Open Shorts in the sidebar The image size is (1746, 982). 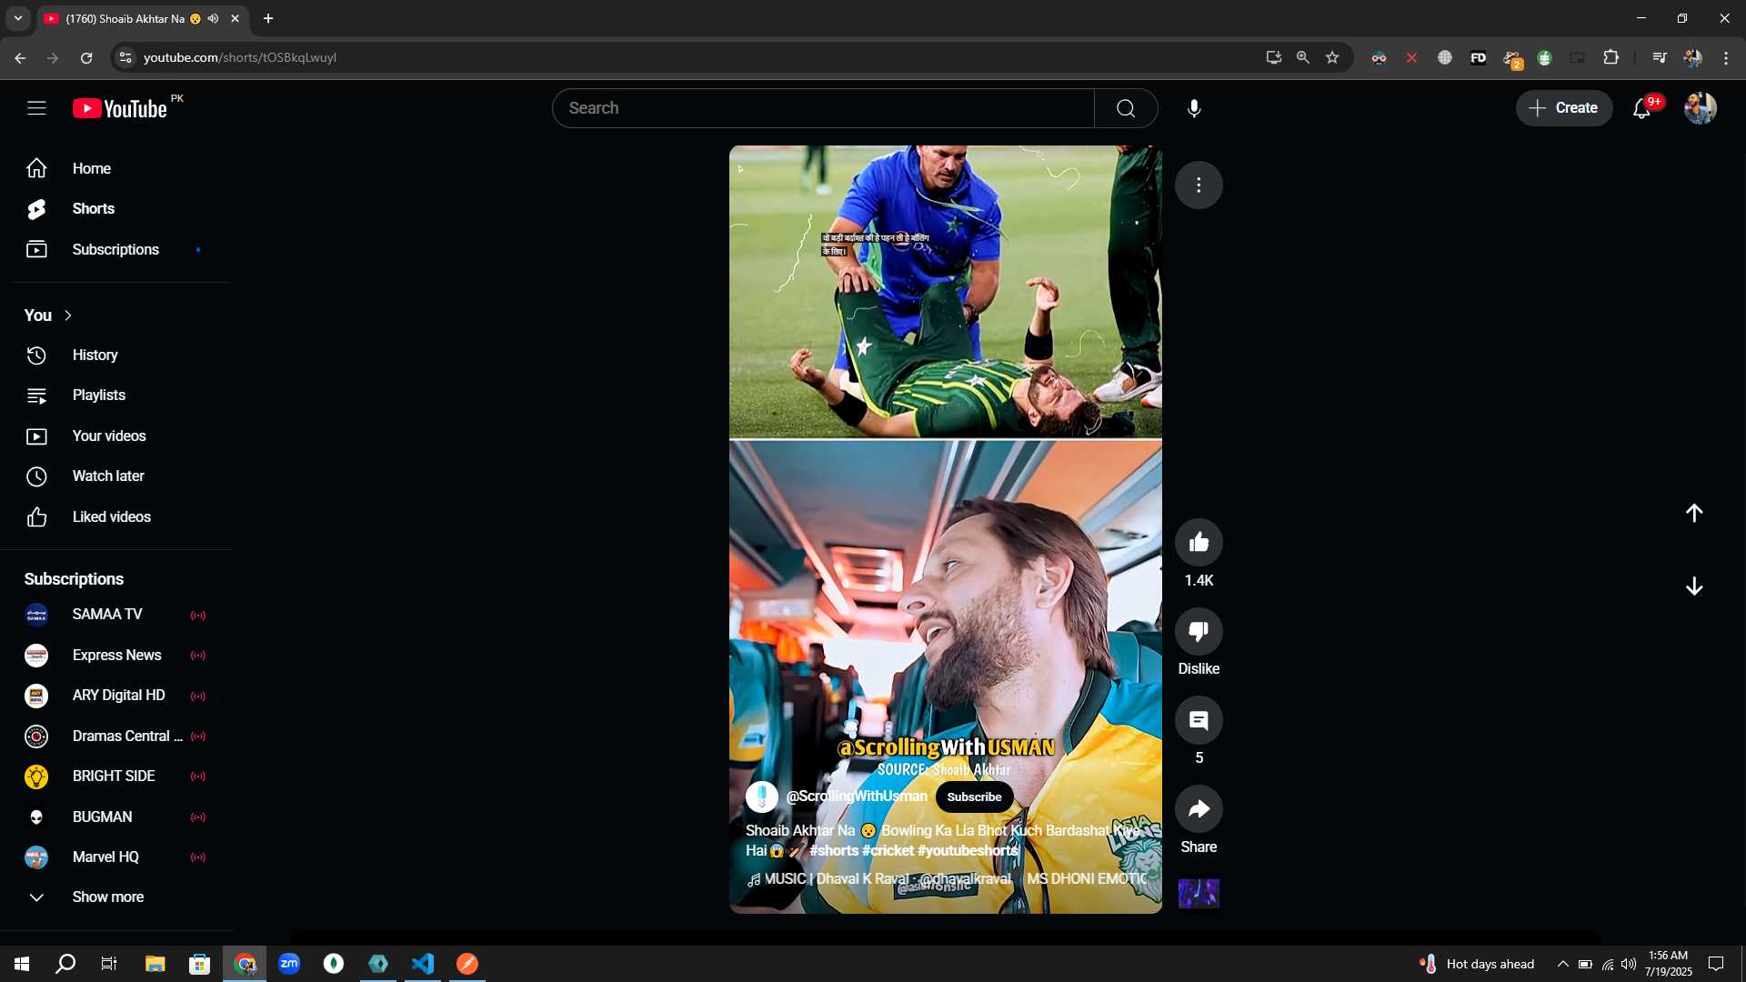pos(115,209)
